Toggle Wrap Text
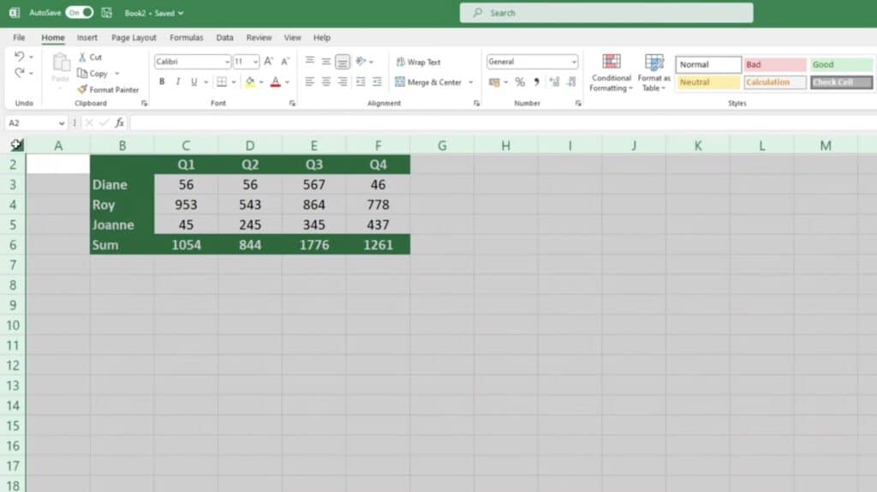Viewport: 877px width, 492px height. (418, 62)
